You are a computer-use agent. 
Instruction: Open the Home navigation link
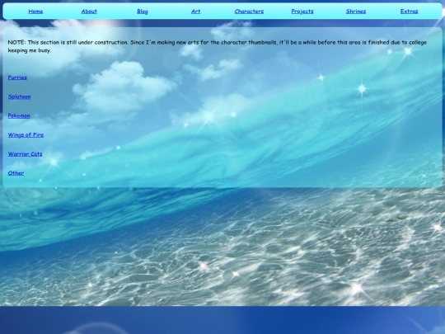coord(35,12)
